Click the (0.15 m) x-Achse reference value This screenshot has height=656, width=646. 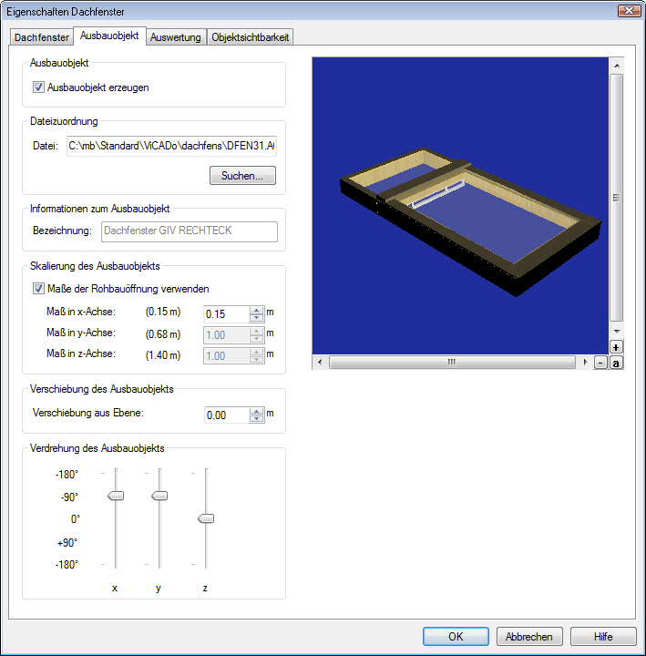[163, 313]
